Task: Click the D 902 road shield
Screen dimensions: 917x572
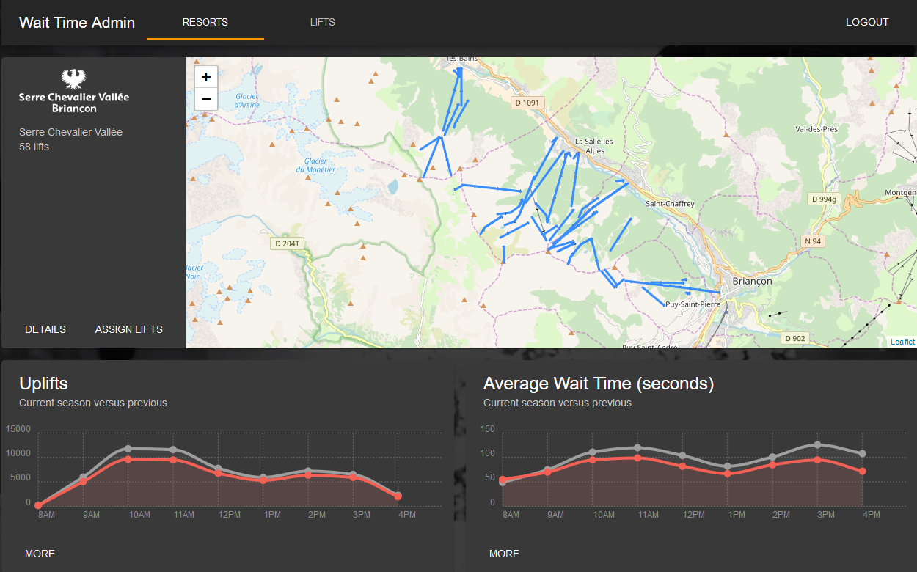Action: tap(794, 338)
